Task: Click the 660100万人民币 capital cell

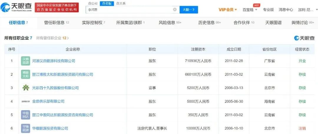Action: pos(198,74)
